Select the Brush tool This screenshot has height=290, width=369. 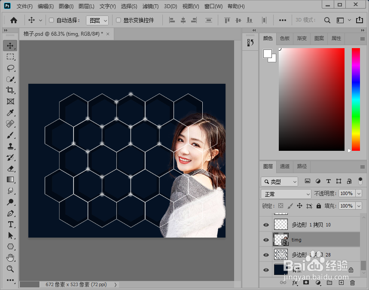[x=10, y=135]
